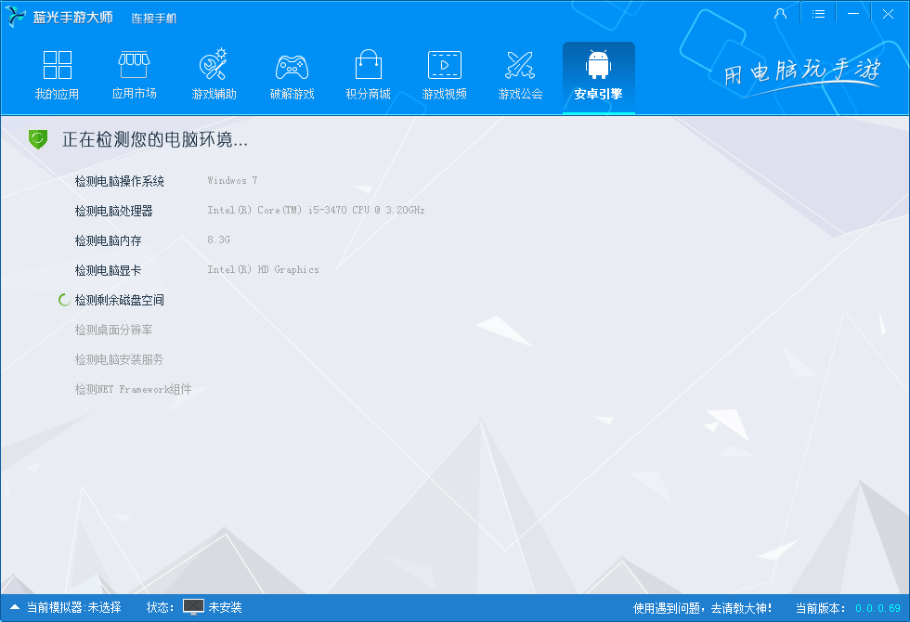The height and width of the screenshot is (622, 910).
Task: Click the green shield detection icon
Action: click(x=38, y=139)
